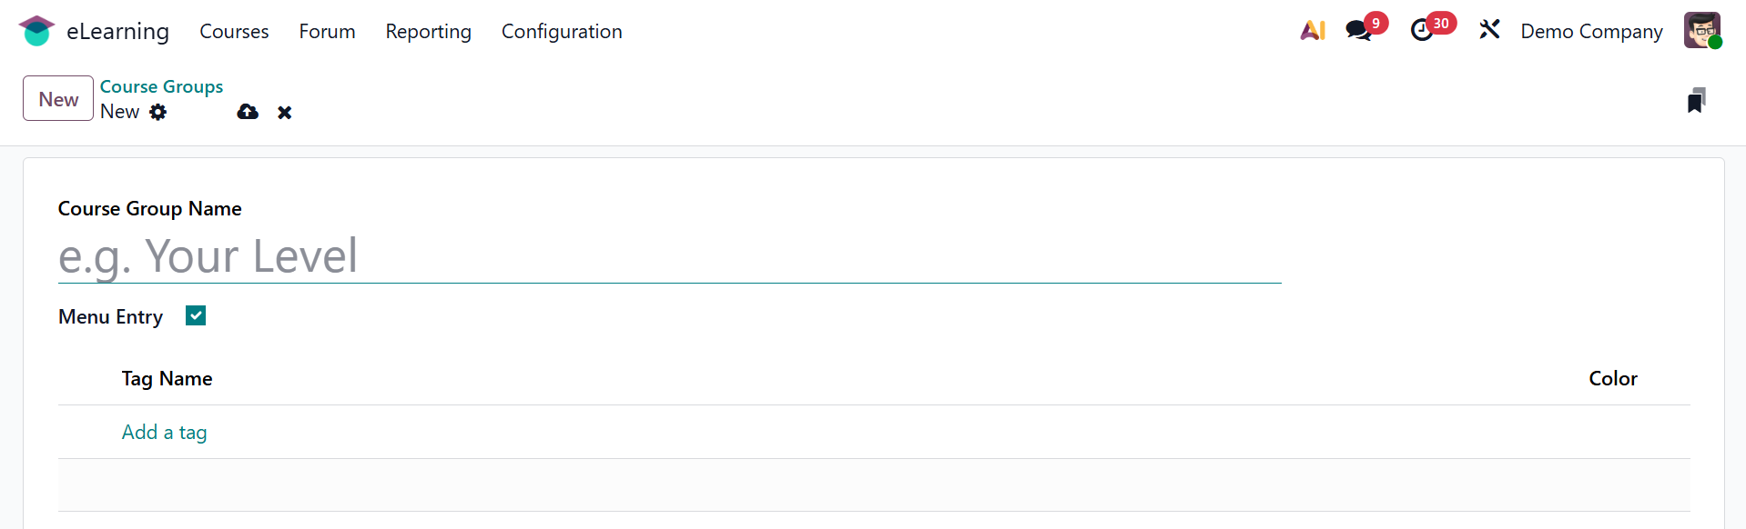
Task: Open the activities clock icon
Action: 1422,31
